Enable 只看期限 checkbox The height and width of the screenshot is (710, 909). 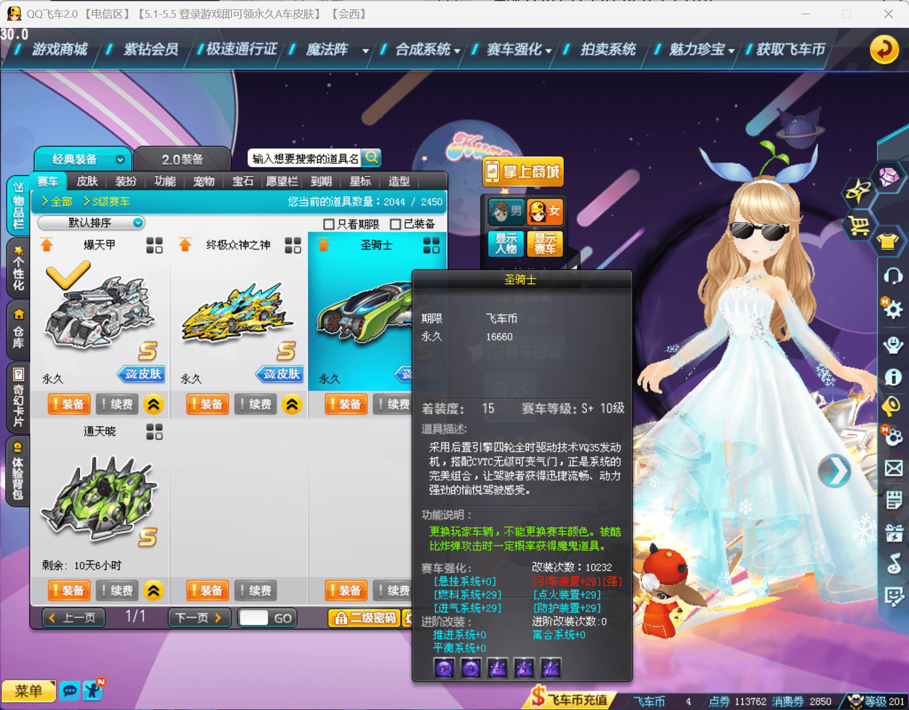point(329,224)
